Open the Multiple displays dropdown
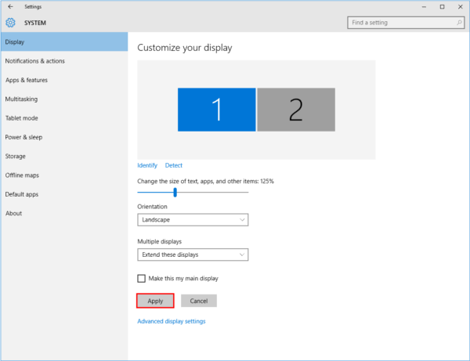Screen dimensions: 470x361 point(193,255)
